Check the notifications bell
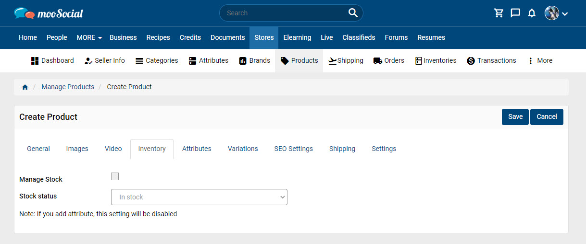The image size is (586, 244). point(532,13)
